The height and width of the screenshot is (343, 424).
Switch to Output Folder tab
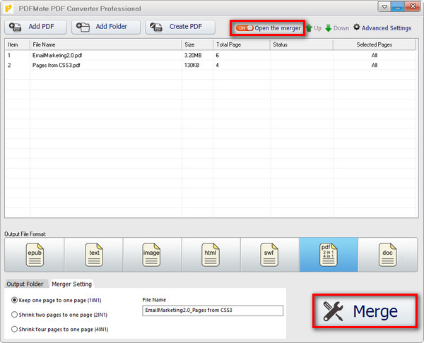(25, 284)
